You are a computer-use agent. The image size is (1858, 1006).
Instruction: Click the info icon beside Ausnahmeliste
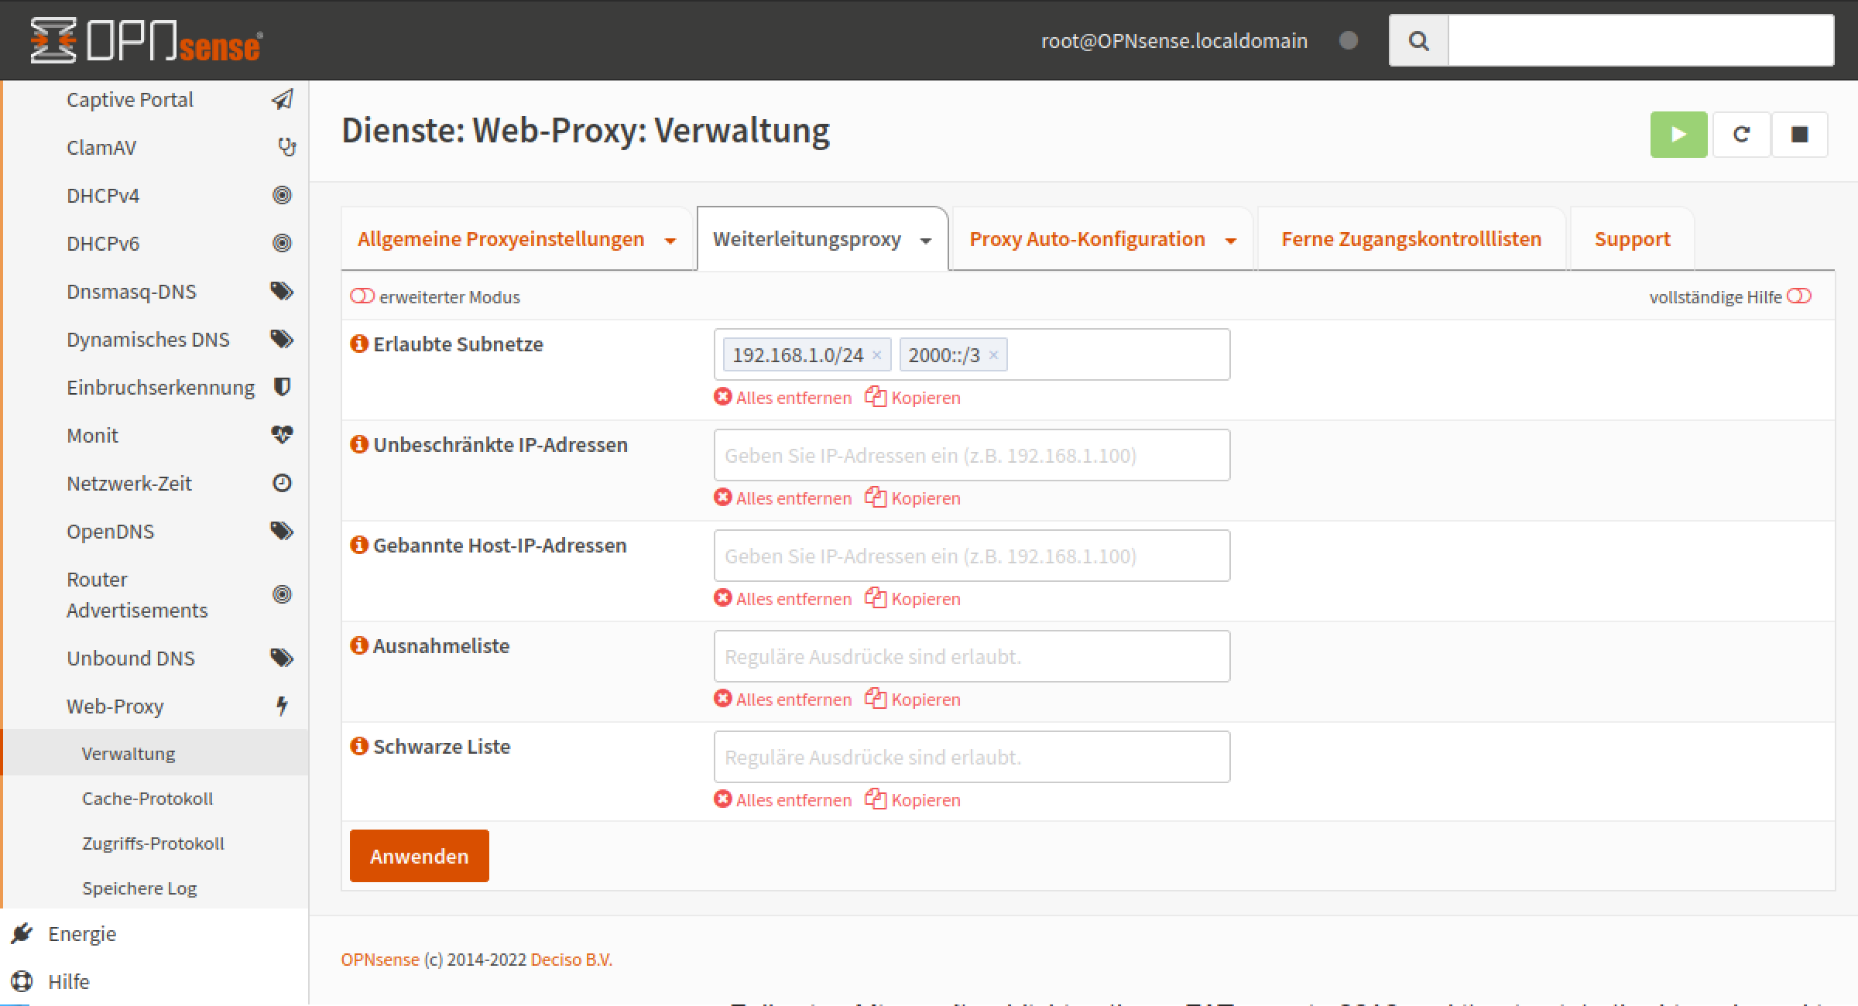[x=358, y=645]
